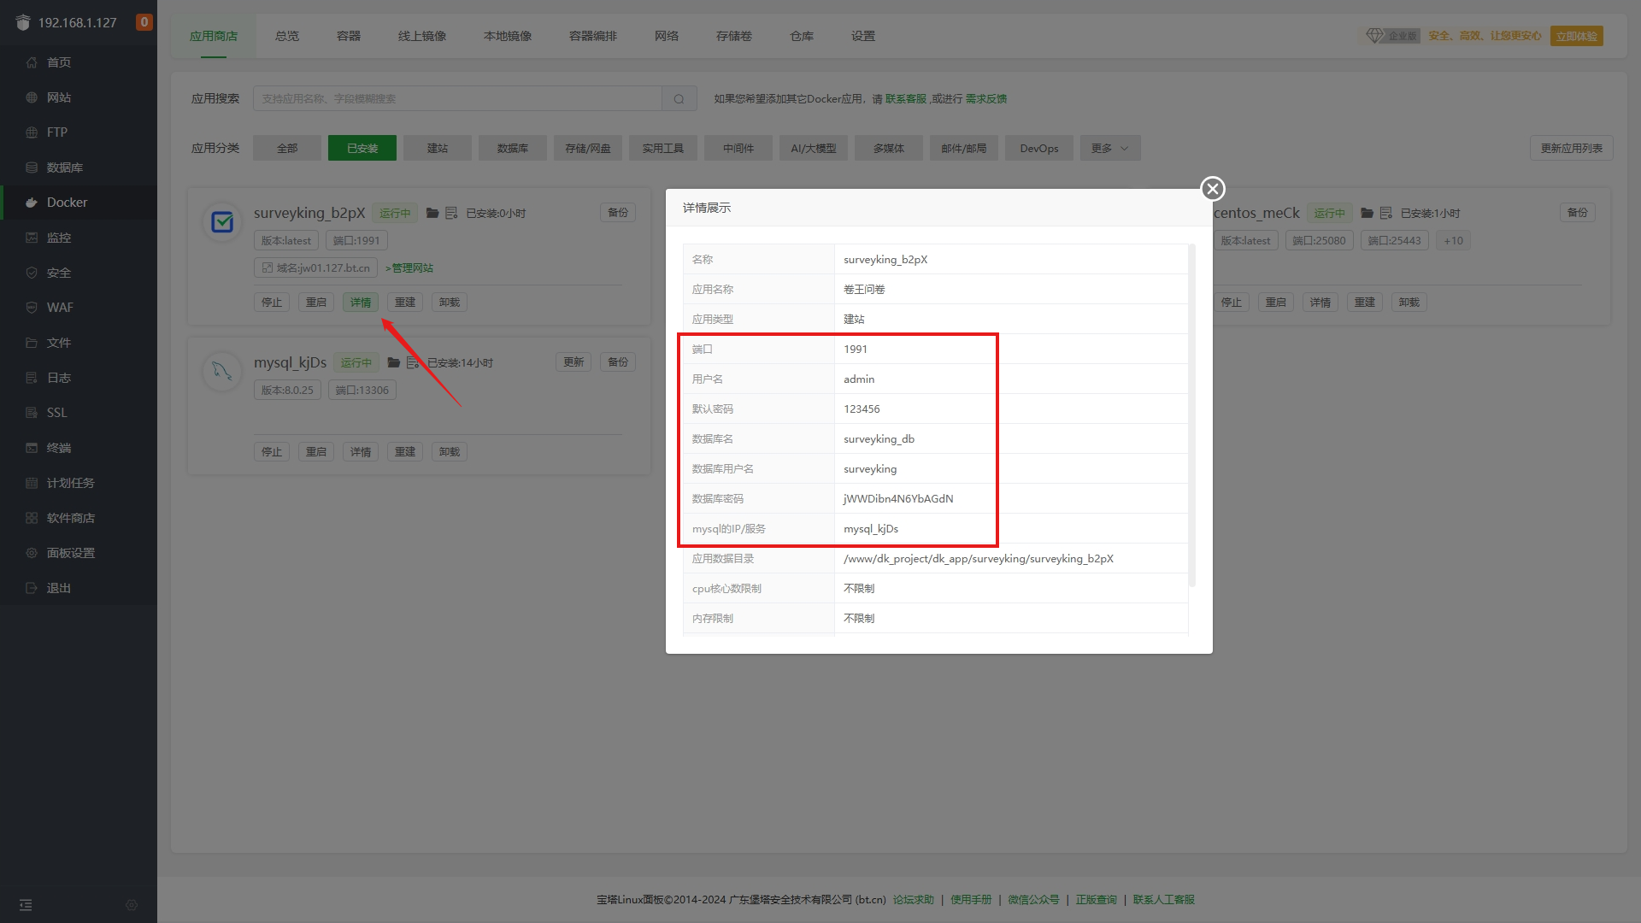This screenshot has height=923, width=1641.
Task: Click 停止 button for mysql_kjDs
Action: pos(272,452)
